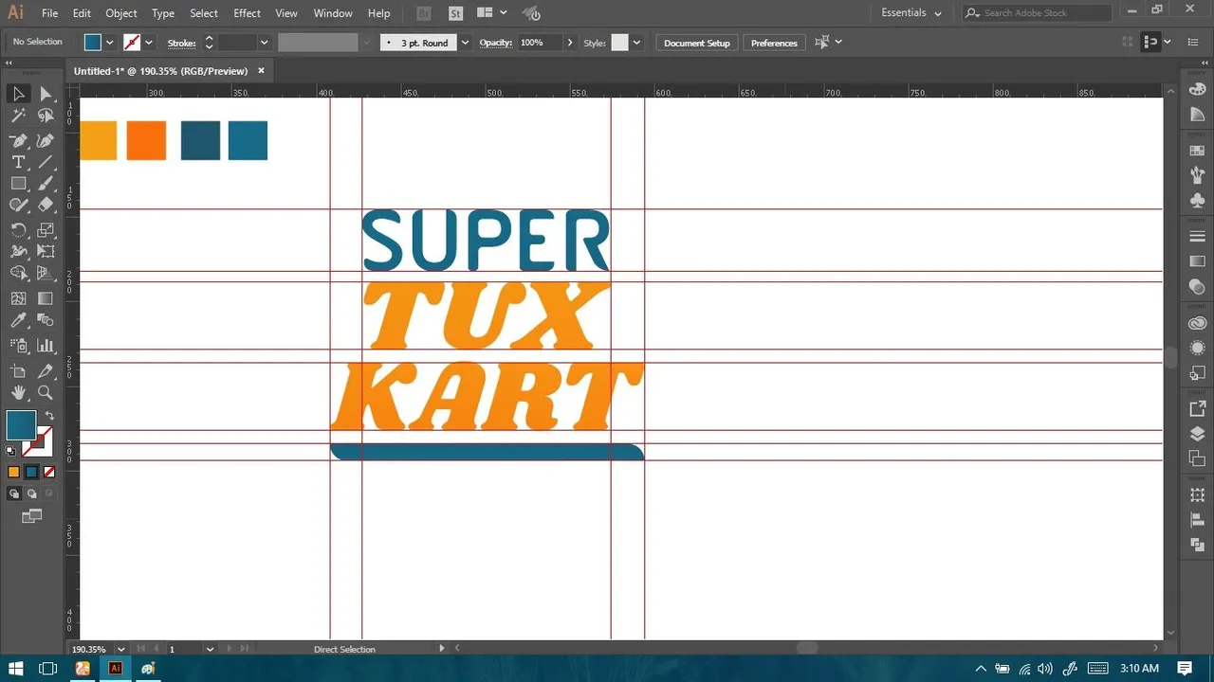The image size is (1214, 682).
Task: Open the Pathfinder panel icon
Action: click(1197, 545)
